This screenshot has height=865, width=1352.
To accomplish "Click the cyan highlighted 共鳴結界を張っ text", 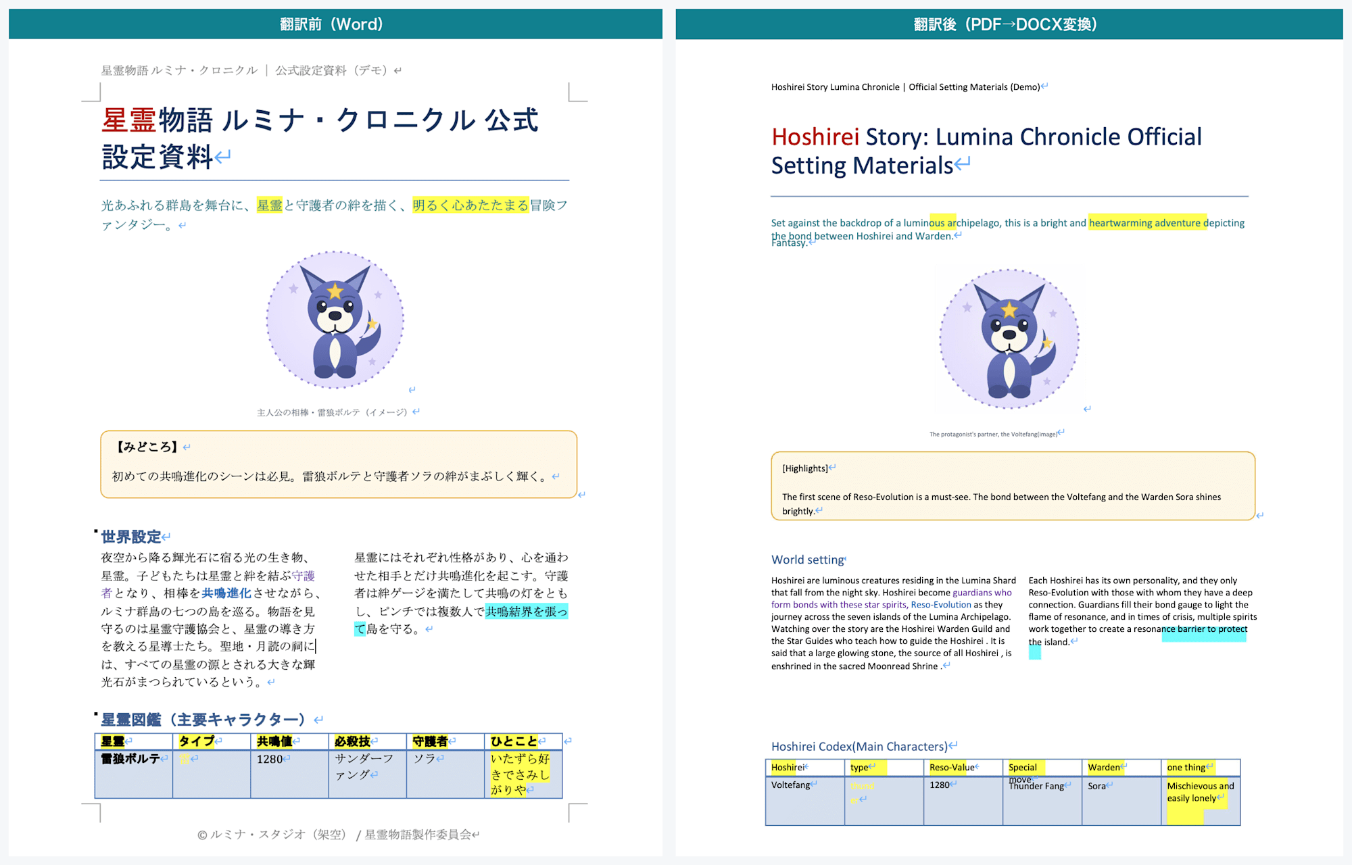I will (x=527, y=611).
